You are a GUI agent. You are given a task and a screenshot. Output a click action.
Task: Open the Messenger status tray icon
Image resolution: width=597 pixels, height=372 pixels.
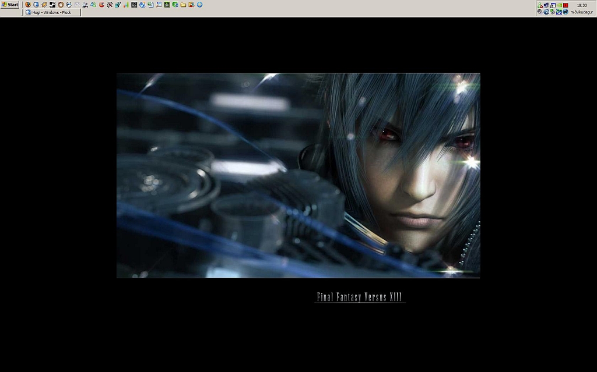pos(540,5)
